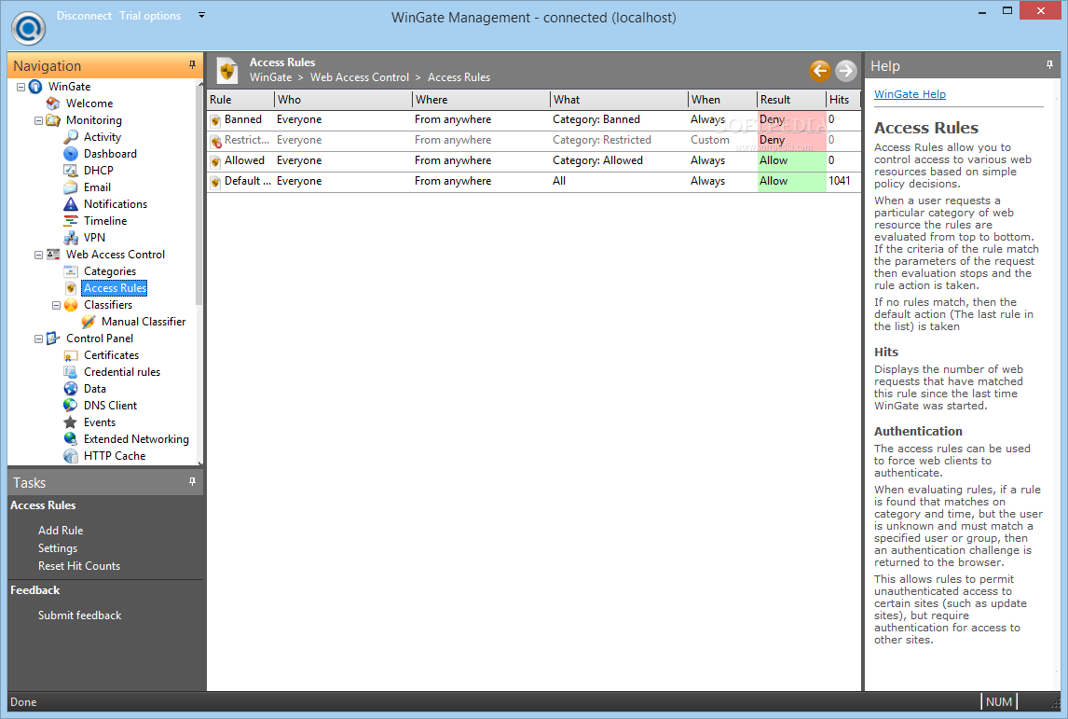
Task: Pin the Help panel
Action: 1049,64
